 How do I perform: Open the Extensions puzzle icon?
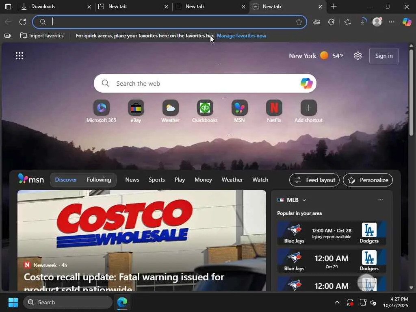[x=331, y=22]
